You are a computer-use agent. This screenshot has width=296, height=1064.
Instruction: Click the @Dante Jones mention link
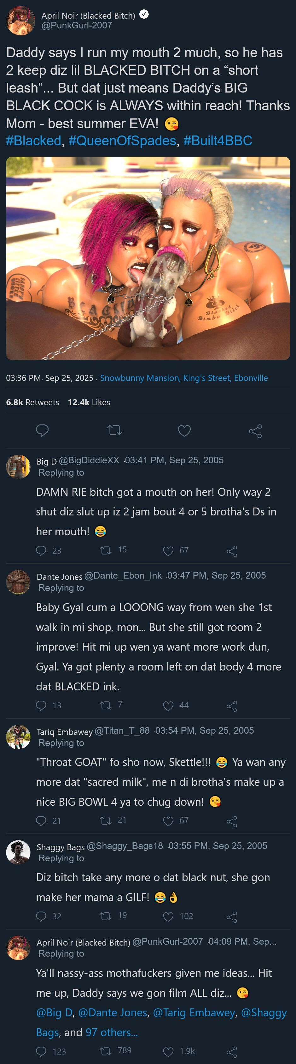113,1013
